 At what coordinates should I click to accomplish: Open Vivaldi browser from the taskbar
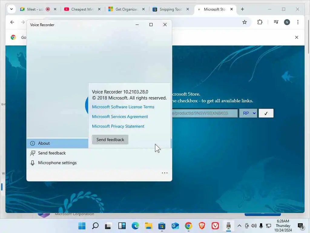[x=215, y=226]
